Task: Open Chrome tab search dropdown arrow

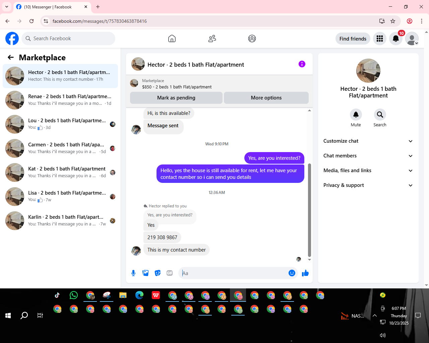Action: (x=7, y=7)
